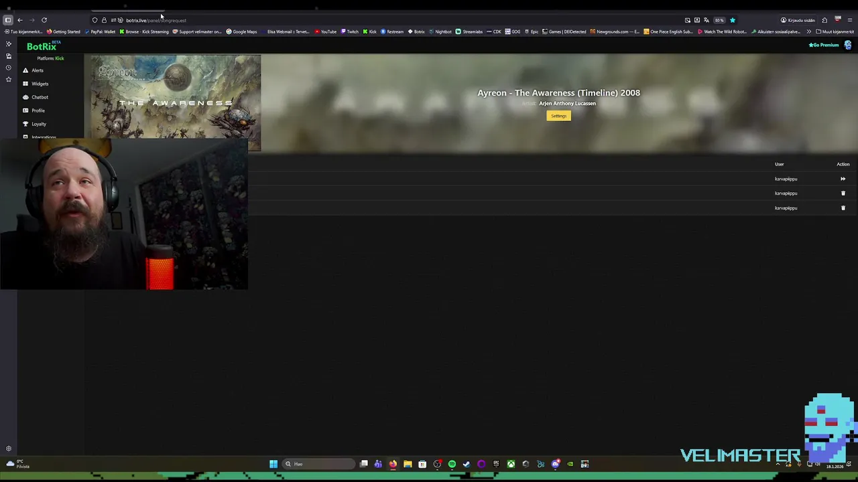Open the yellow Settings button

558,116
